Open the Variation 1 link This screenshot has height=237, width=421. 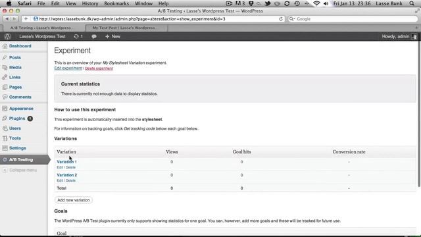click(66, 162)
